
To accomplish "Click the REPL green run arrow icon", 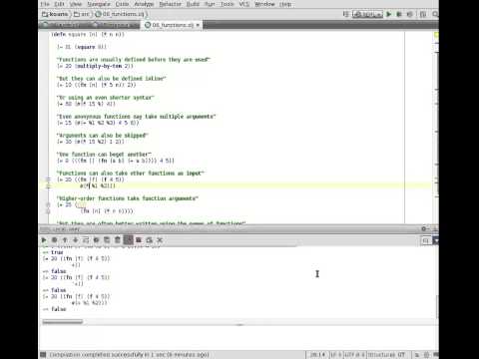I will pyautogui.click(x=44, y=240).
